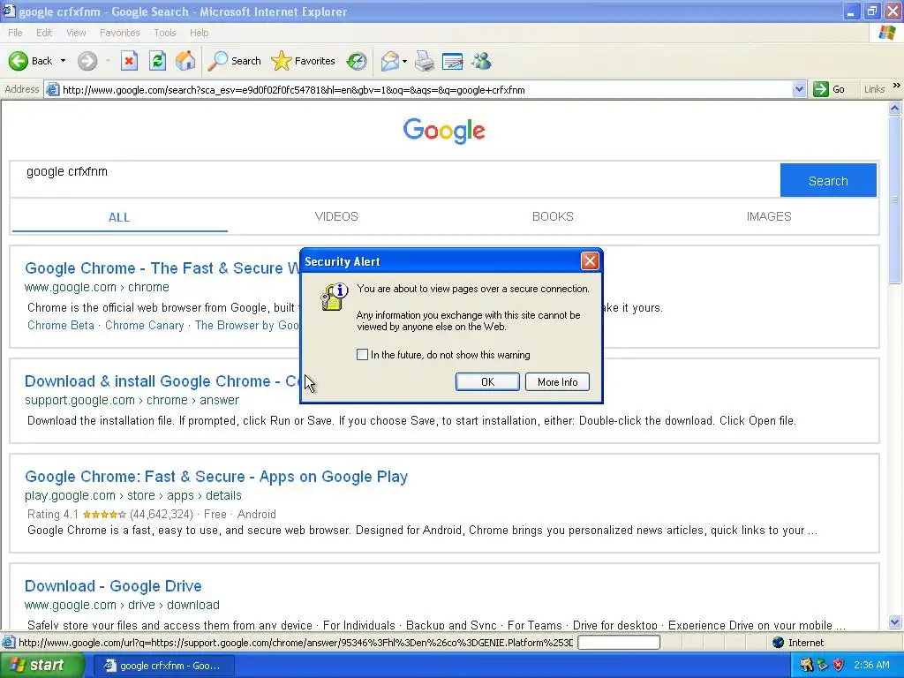Screen dimensions: 904x678
Task: Click the red shield tray icon
Action: click(839, 665)
